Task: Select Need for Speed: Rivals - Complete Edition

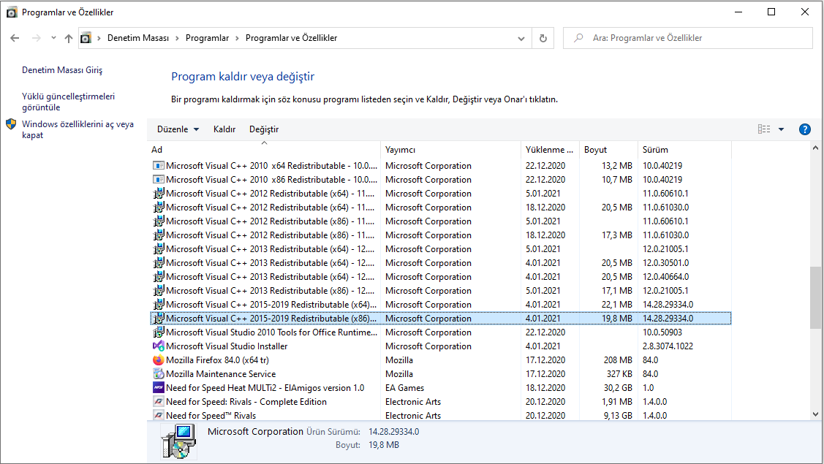Action: coord(440,401)
